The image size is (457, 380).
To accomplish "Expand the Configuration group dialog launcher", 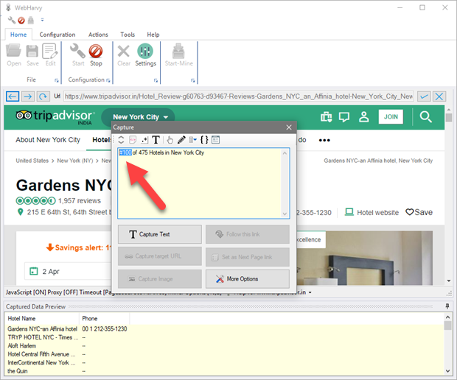I will point(108,80).
